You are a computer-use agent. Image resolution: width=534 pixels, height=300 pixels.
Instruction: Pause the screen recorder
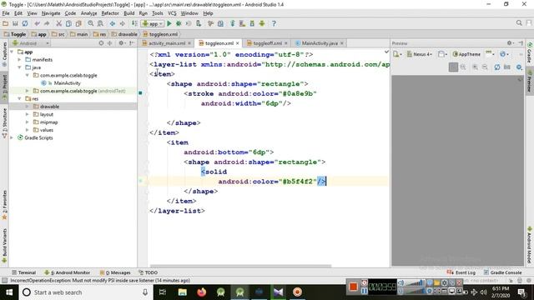point(365,291)
